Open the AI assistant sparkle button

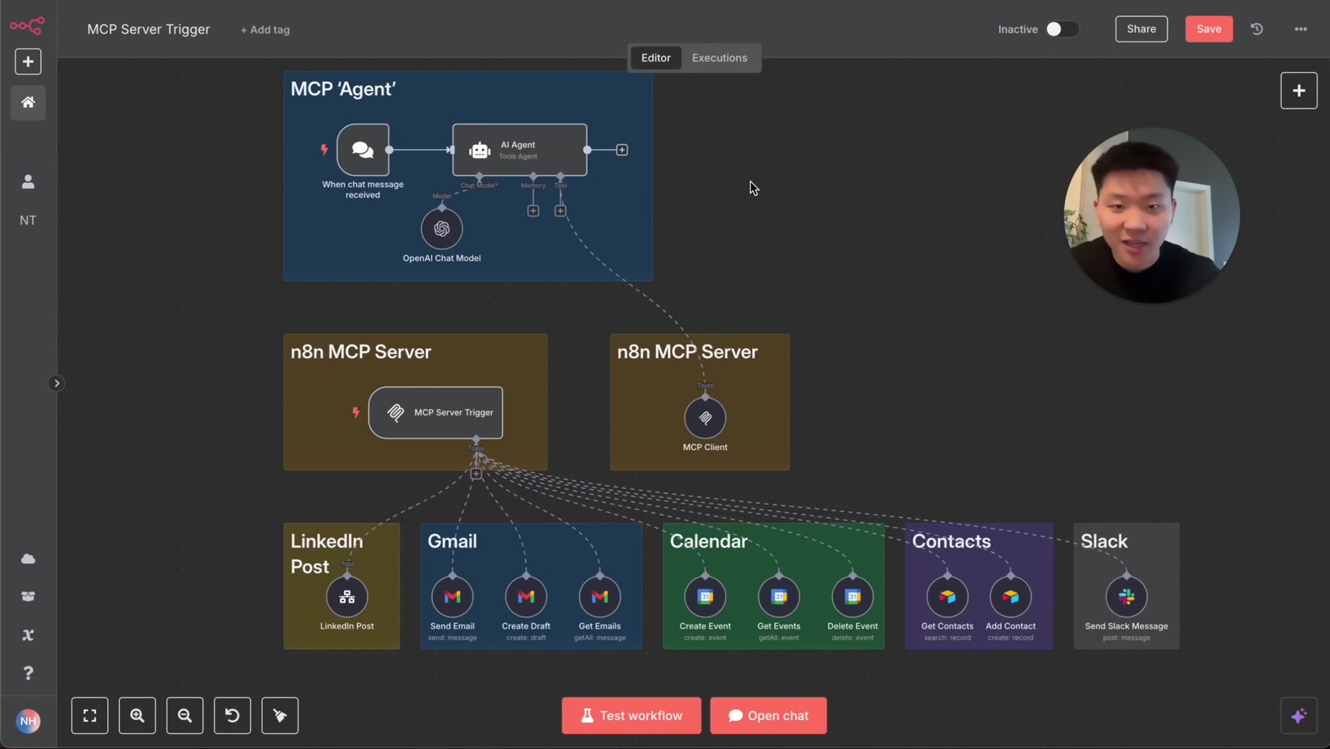[x=1299, y=716]
